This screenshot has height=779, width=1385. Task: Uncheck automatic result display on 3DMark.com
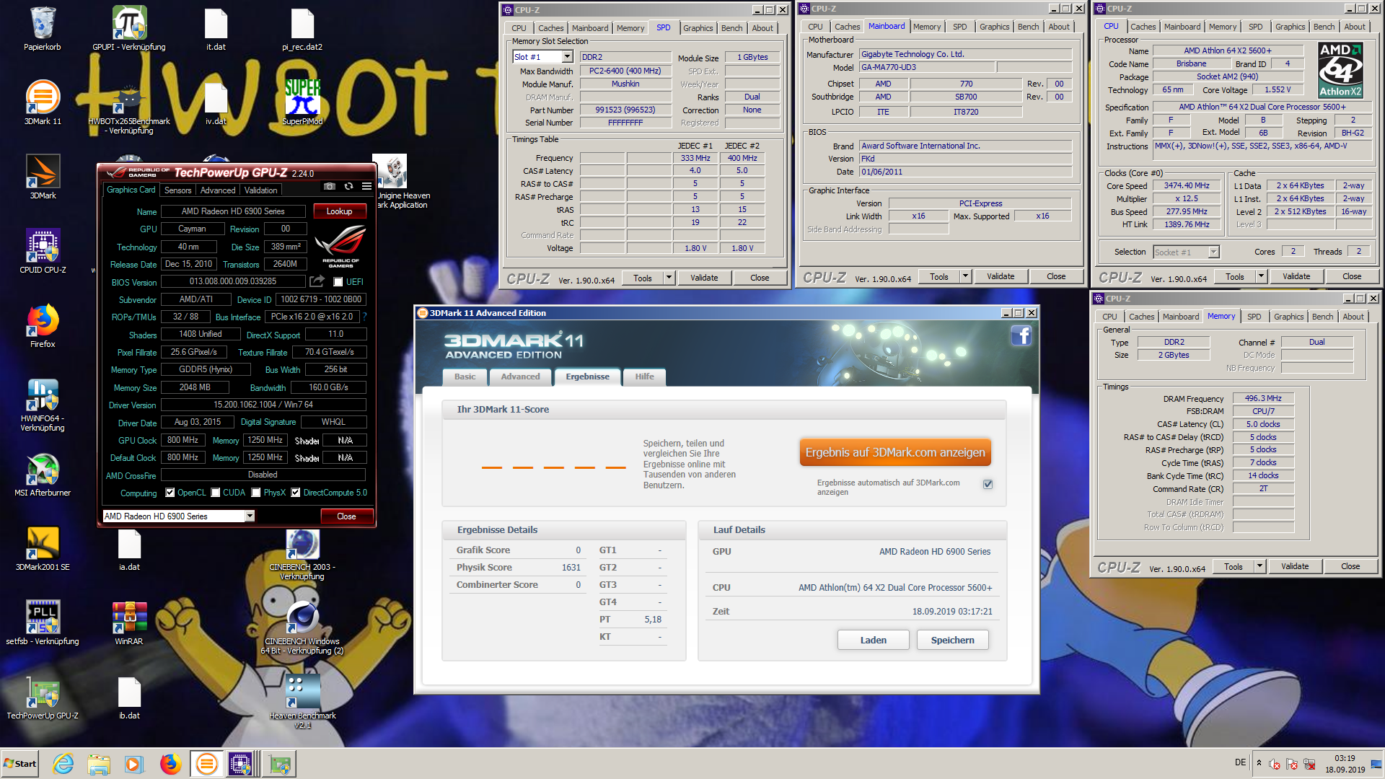coord(988,484)
